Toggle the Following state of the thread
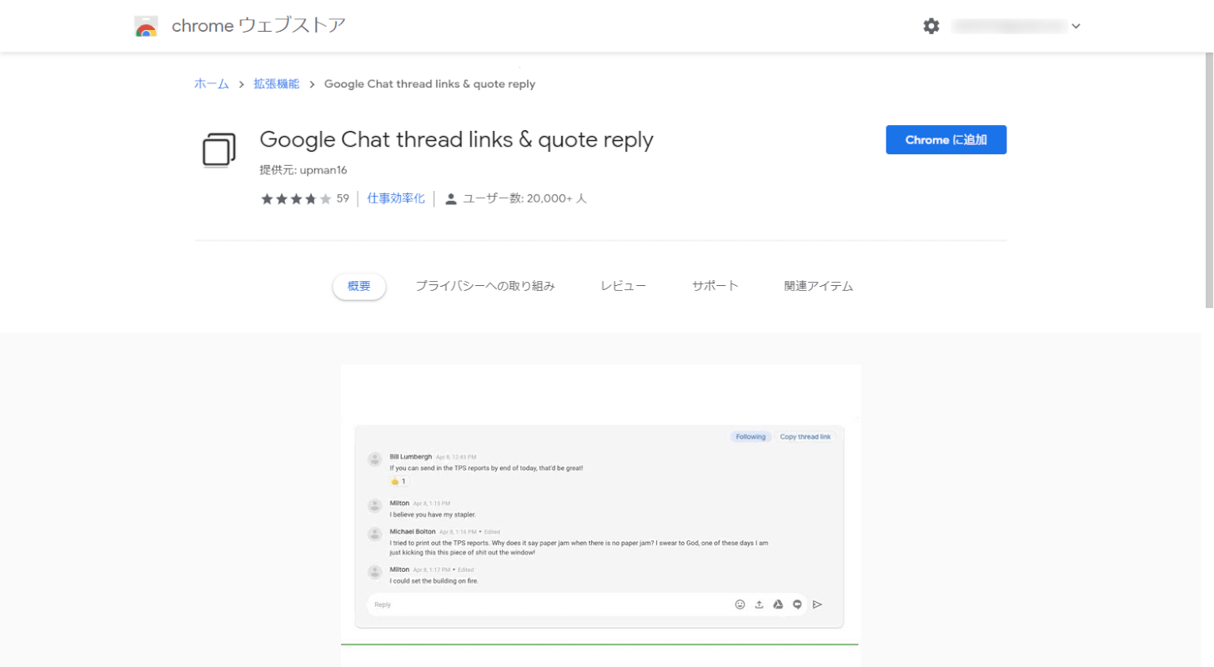 750,436
